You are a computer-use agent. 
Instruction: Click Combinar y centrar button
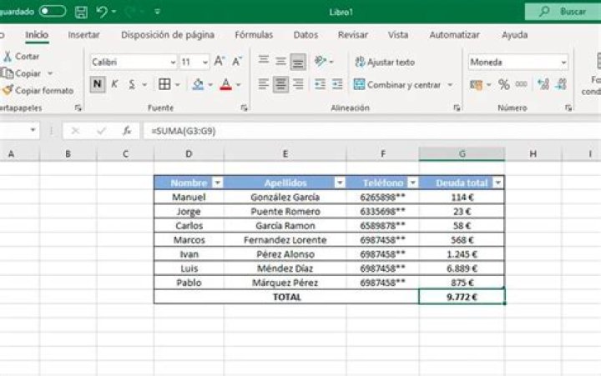pyautogui.click(x=397, y=84)
